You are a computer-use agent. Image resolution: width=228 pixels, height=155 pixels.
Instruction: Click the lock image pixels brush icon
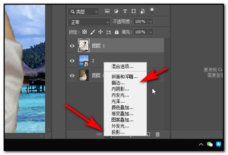92,32
